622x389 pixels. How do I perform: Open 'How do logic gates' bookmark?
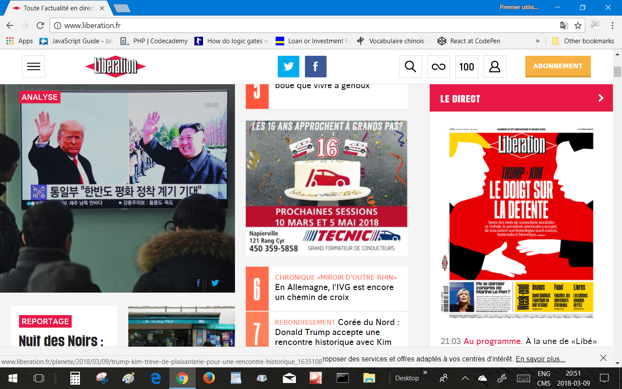[232, 41]
